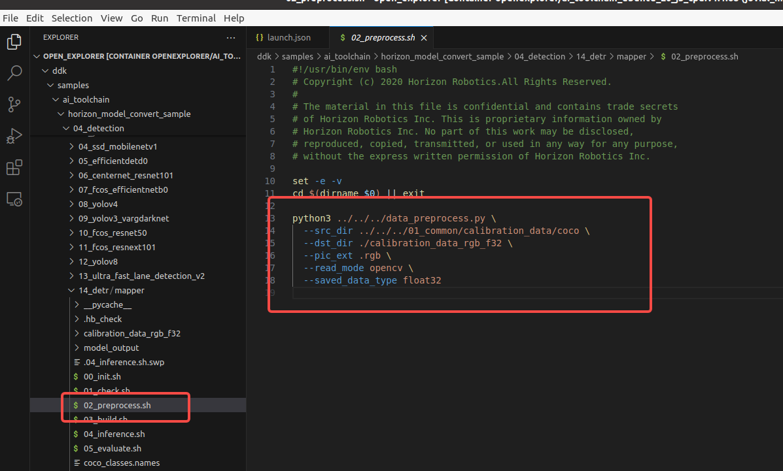This screenshot has width=783, height=471.
Task: Open the Run and Debug icon
Action: [14, 136]
